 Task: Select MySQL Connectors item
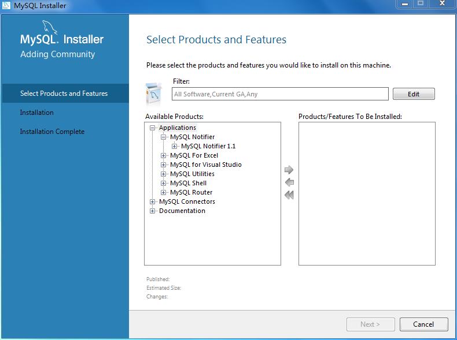[187, 201]
